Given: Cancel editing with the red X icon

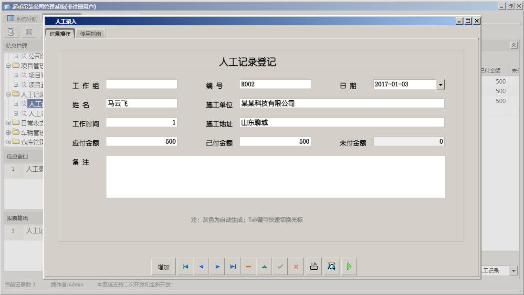Looking at the screenshot, I should tap(296, 266).
